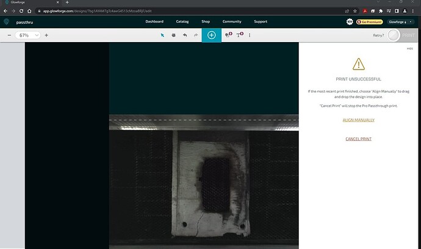Bookmark this page with the star
This screenshot has width=421, height=249.
[x=355, y=11]
